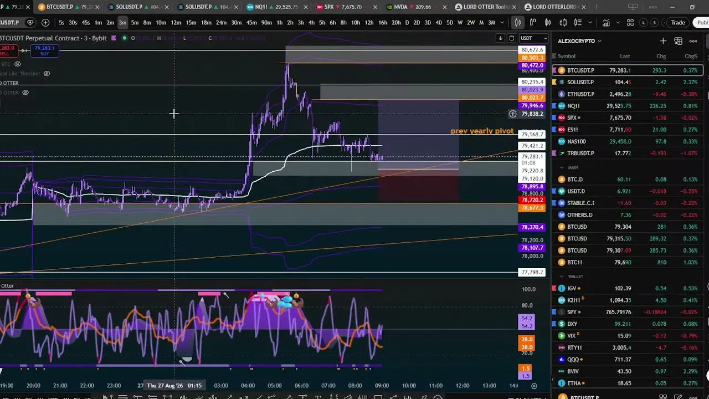Toggle visibility of the BTC indicator

tap(18, 64)
